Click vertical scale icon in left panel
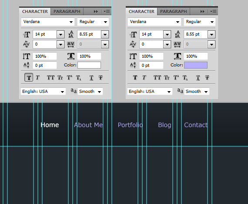248x204 pixels. tap(26, 56)
